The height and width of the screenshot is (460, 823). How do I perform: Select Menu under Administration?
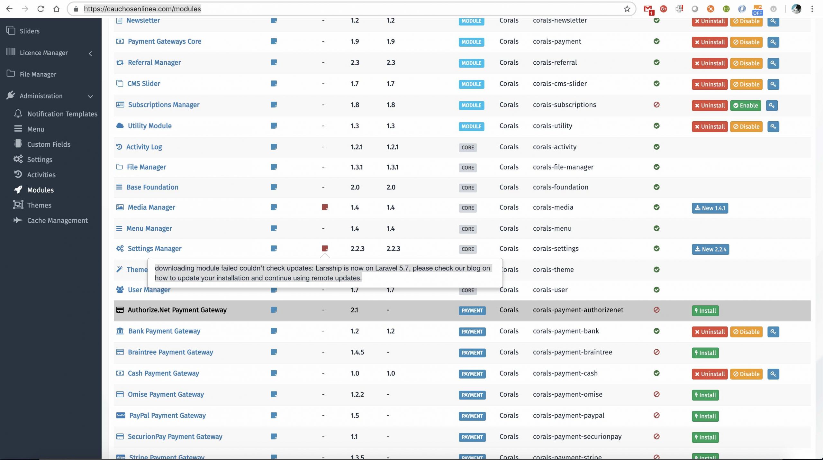point(35,129)
